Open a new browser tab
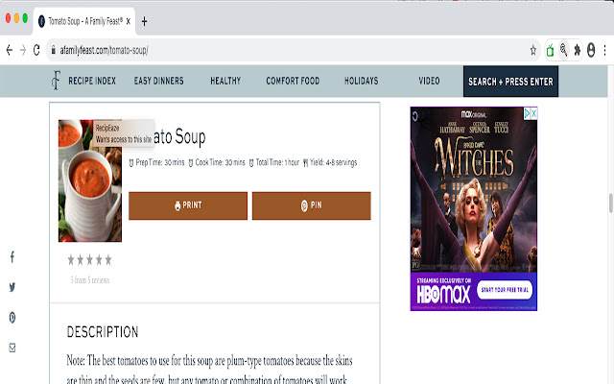 [144, 21]
